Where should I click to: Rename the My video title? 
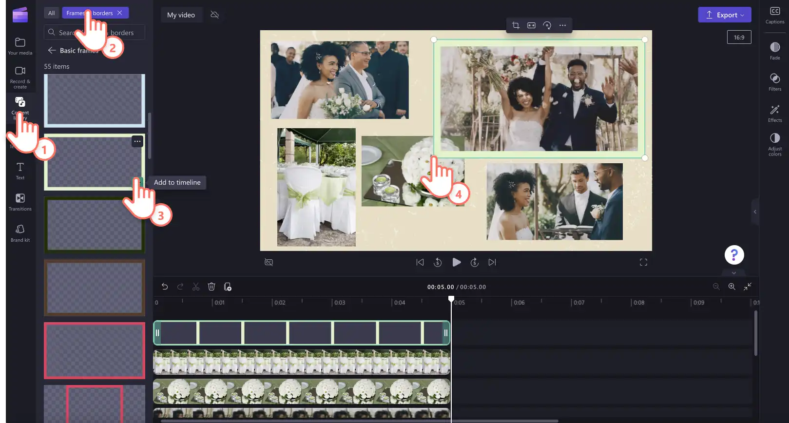click(181, 15)
